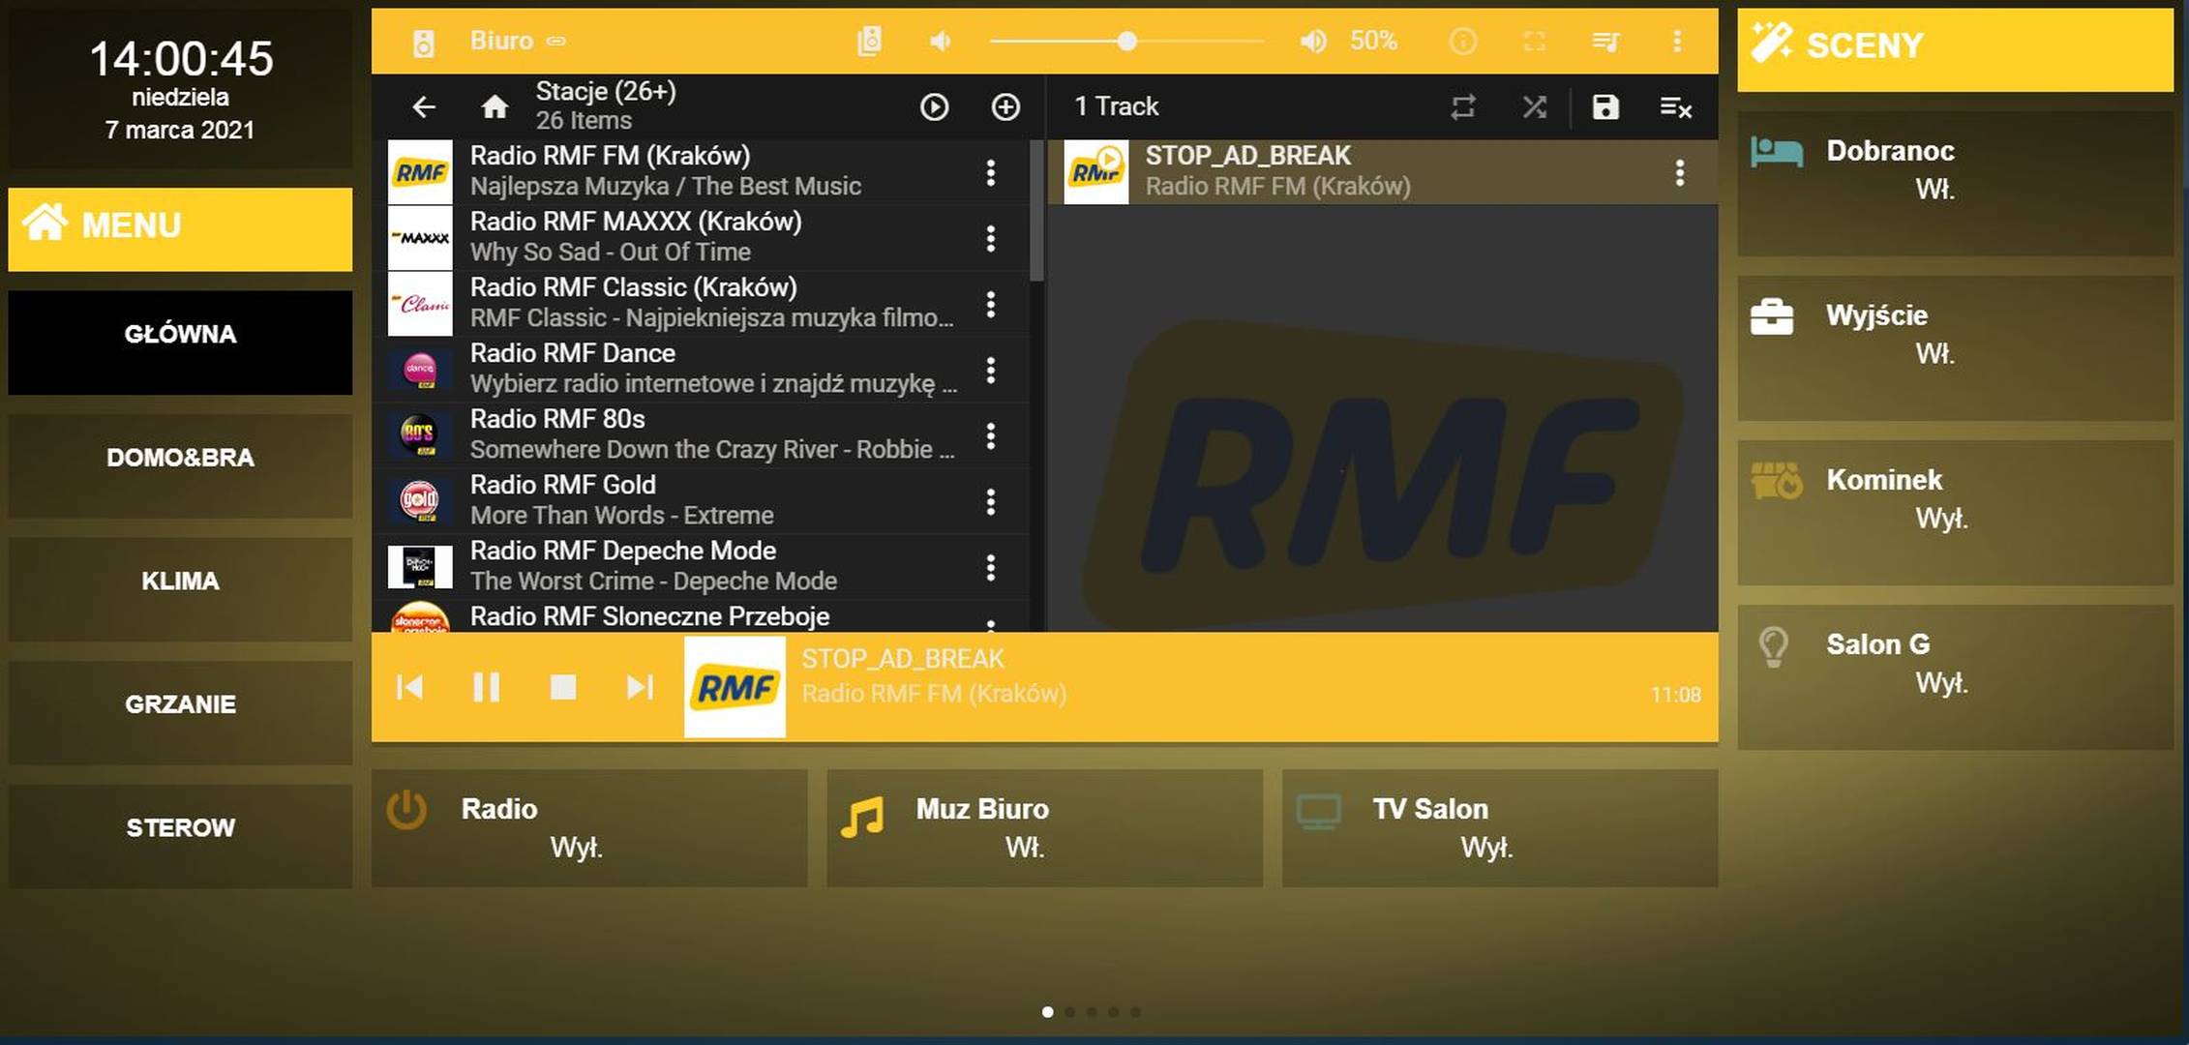2189x1045 pixels.
Task: Open options for STOP_AD_BREAK queue track
Action: point(1679,172)
